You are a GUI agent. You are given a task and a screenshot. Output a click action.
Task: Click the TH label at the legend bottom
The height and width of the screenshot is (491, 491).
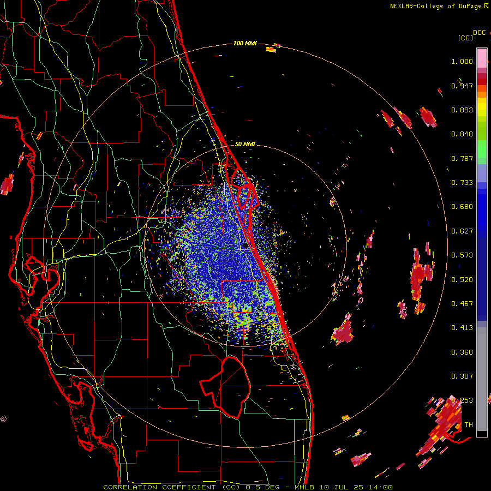point(469,425)
